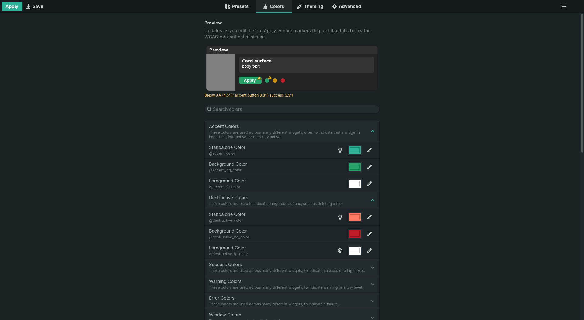This screenshot has width=584, height=320.
Task: Open the teal @accent_color swatch
Action: [355, 150]
